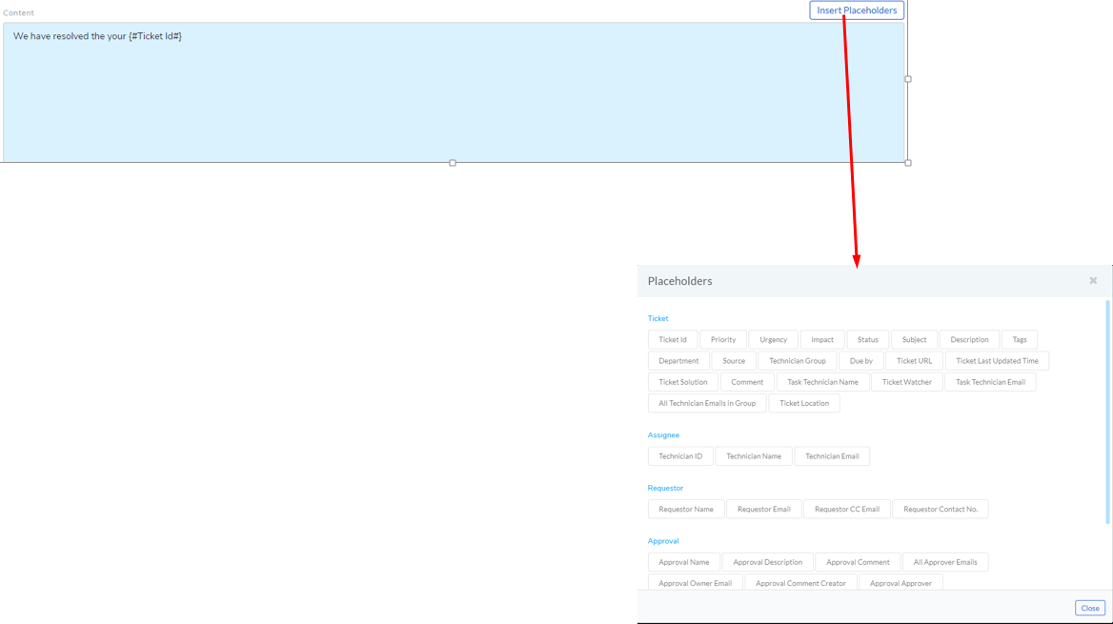Insert the Priority placeholder
The width and height of the screenshot is (1113, 624).
[723, 340]
